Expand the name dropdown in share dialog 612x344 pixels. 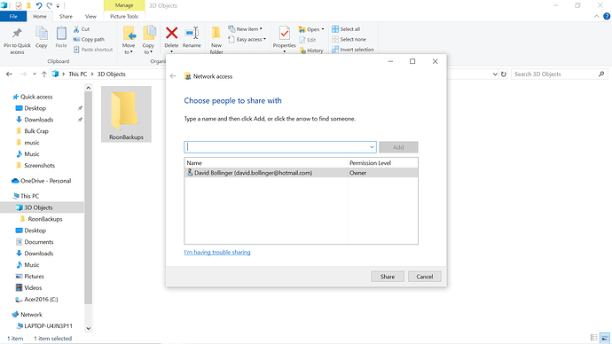pyautogui.click(x=372, y=147)
